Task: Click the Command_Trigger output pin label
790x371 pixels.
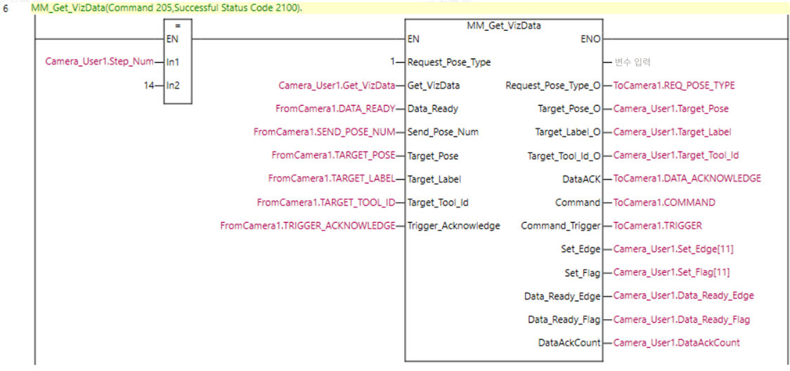Action: [x=561, y=227]
